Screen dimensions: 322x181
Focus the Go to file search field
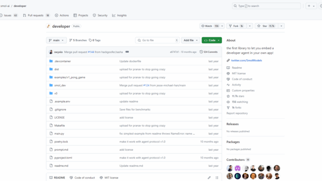(x=157, y=40)
